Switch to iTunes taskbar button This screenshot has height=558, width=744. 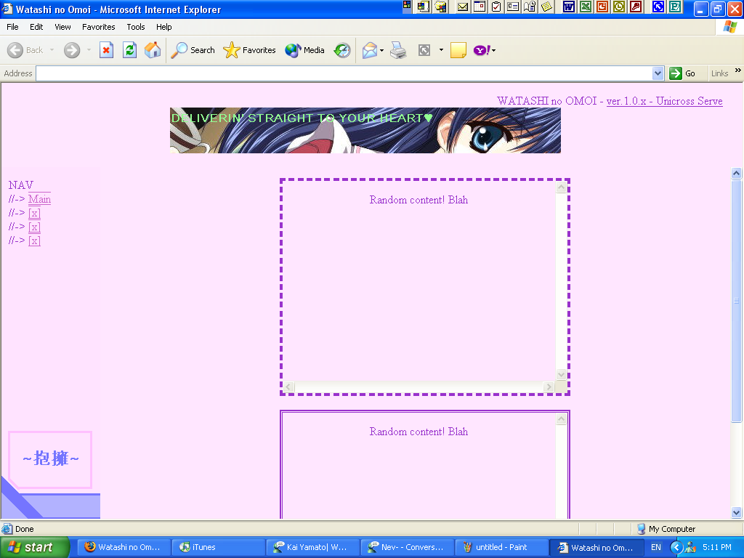(217, 547)
